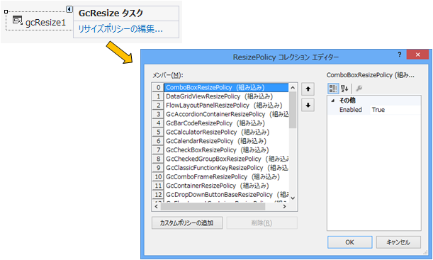The height and width of the screenshot is (260, 433).
Task: Click the members list scroll-down arrow
Action: click(x=293, y=198)
